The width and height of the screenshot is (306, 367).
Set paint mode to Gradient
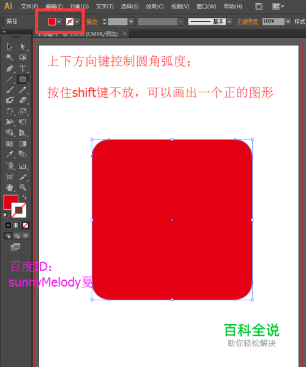point(17,225)
